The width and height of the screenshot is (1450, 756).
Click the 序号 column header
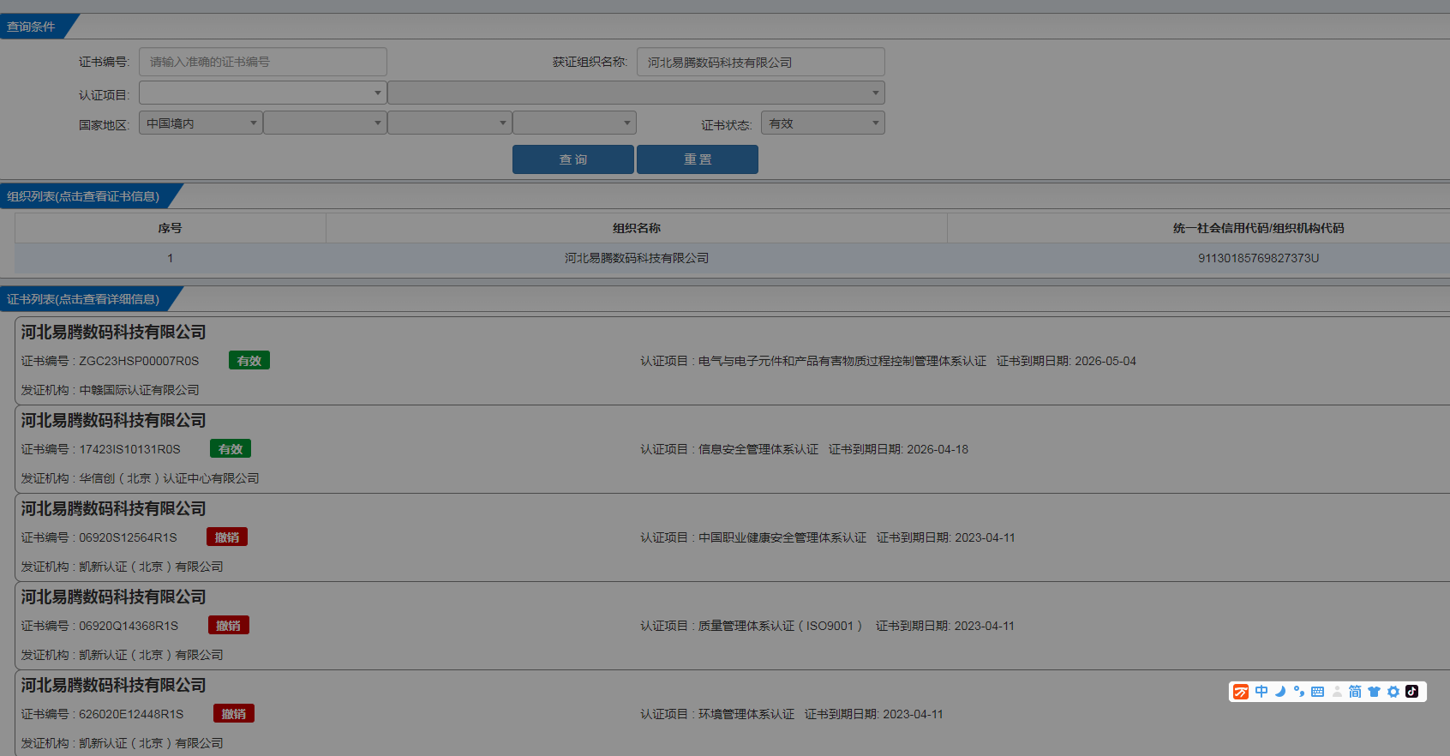point(170,228)
